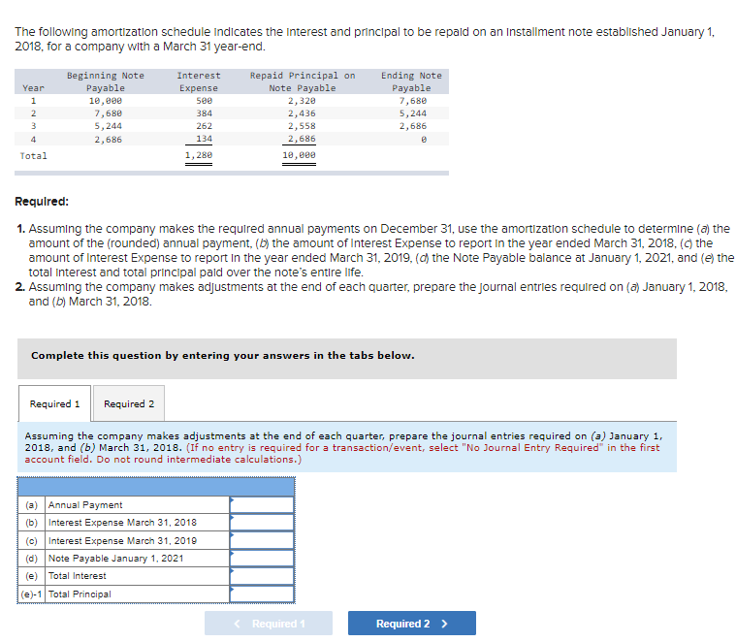Image resolution: width=736 pixels, height=642 pixels.
Task: Click the Total row label in schedule
Action: (x=33, y=156)
